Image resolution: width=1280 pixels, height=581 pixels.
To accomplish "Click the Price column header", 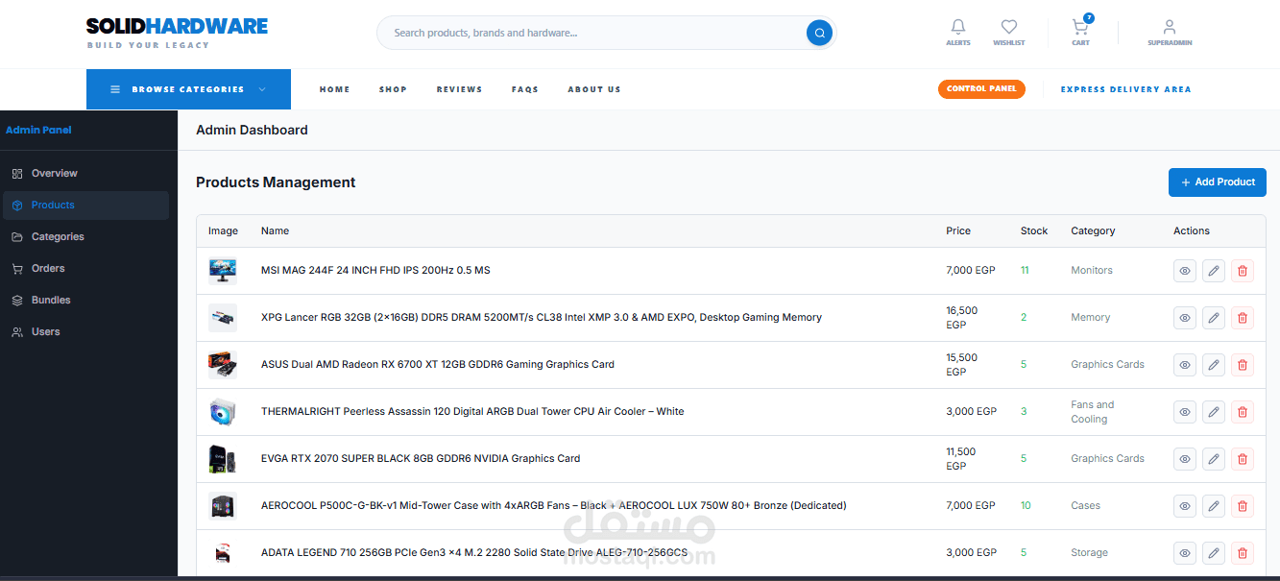I will click(958, 230).
